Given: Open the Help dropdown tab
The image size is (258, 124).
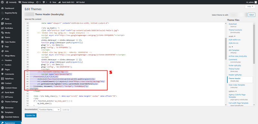Looking at the screenshot, I should click(x=250, y=6).
